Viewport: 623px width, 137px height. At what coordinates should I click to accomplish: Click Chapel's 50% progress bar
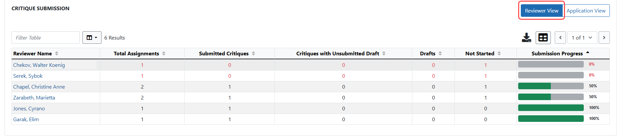[551, 86]
